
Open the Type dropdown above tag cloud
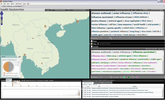145,10
